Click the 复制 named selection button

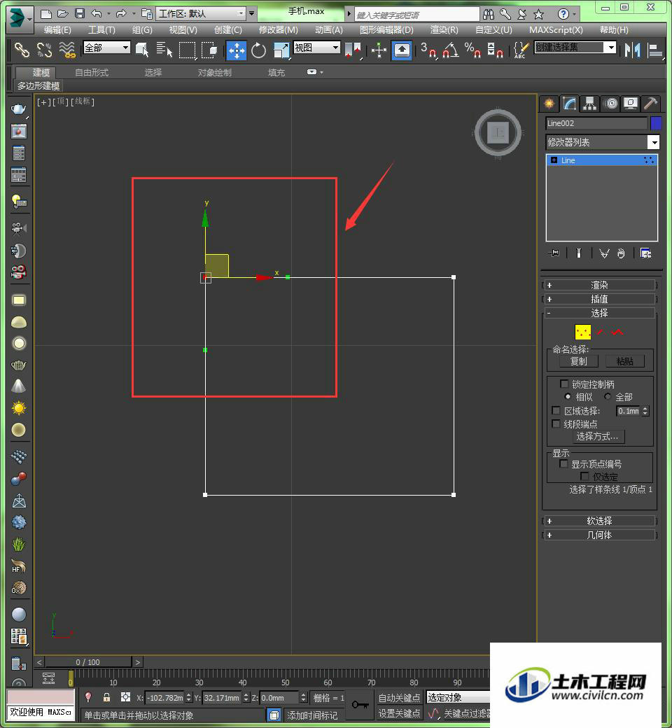tap(578, 361)
